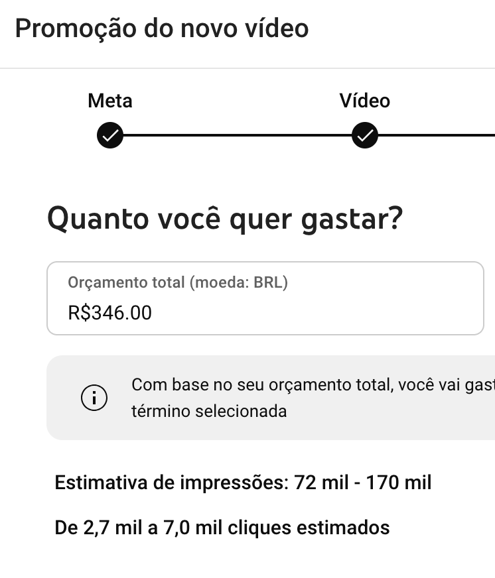Screen dimensions: 495x578
Task: Click the "Quanto você quer gastar?" heading
Action: coord(224,219)
